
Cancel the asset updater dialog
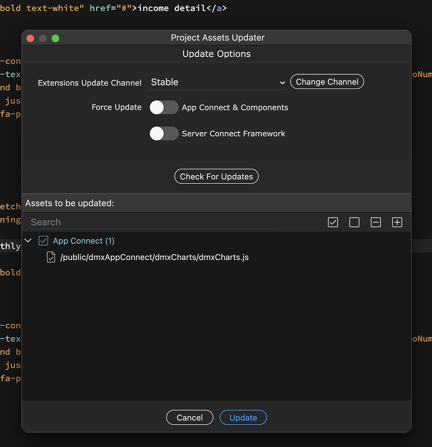[x=189, y=417]
